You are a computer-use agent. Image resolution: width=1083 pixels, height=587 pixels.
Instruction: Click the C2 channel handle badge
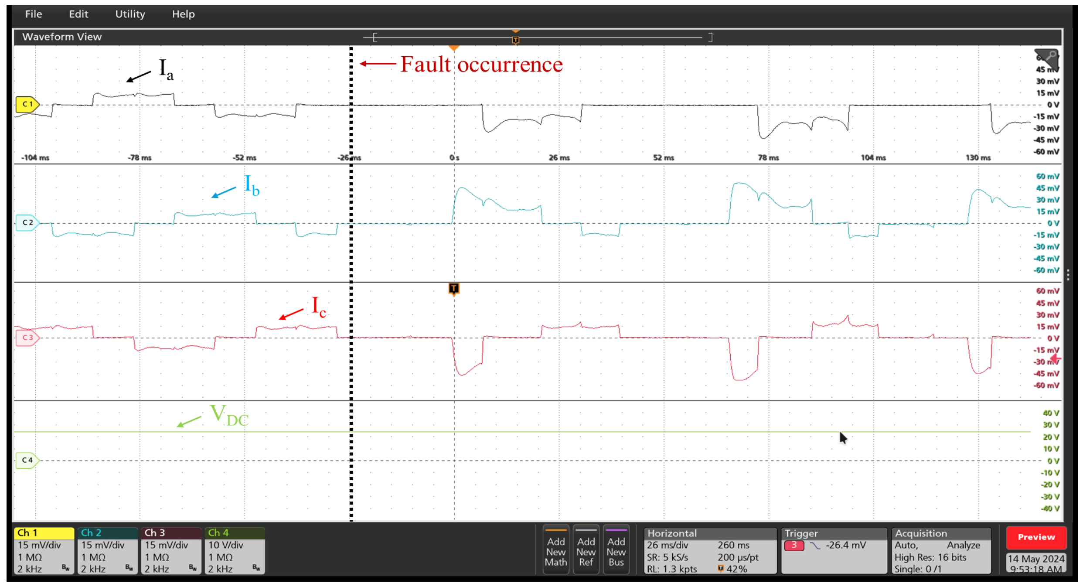[x=27, y=223]
